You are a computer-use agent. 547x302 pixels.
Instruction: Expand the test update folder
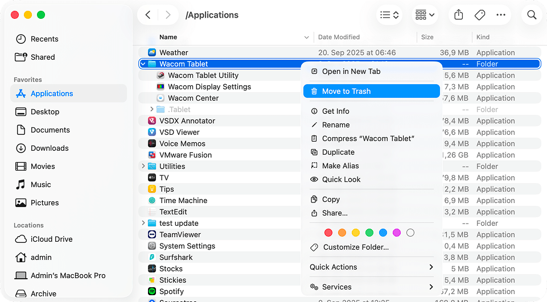click(x=143, y=223)
